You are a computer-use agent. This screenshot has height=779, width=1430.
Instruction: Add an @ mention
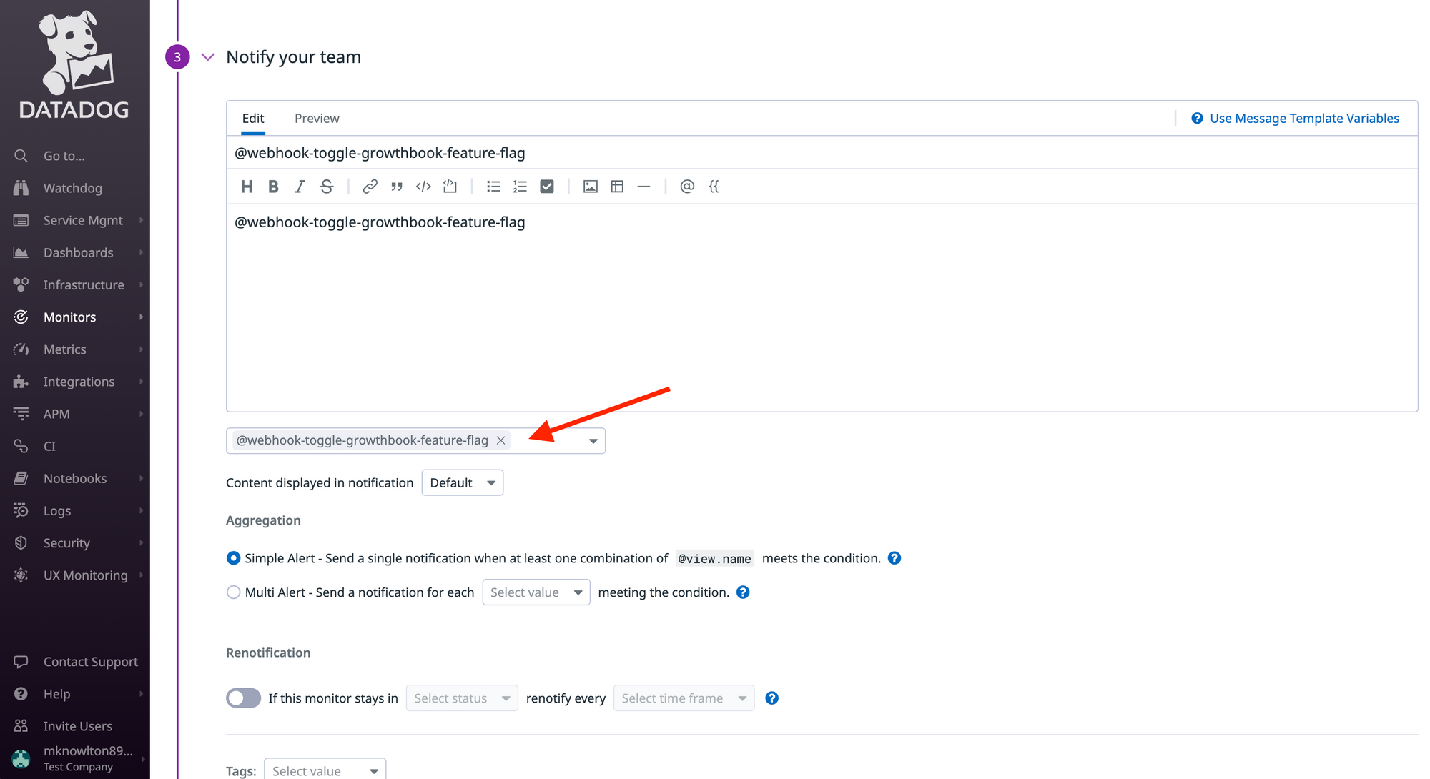(687, 187)
